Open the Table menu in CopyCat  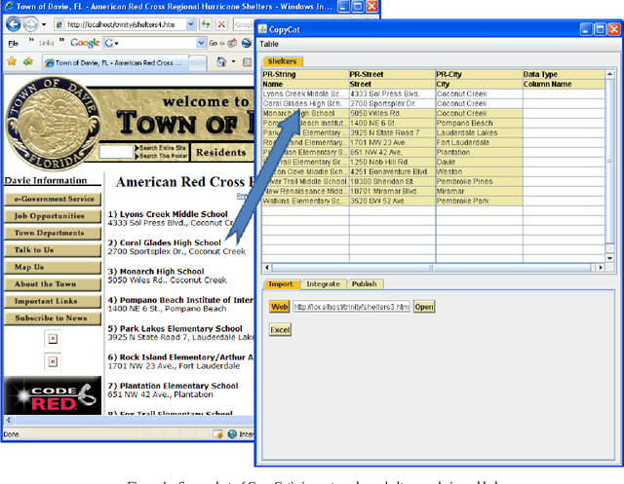pos(269,44)
